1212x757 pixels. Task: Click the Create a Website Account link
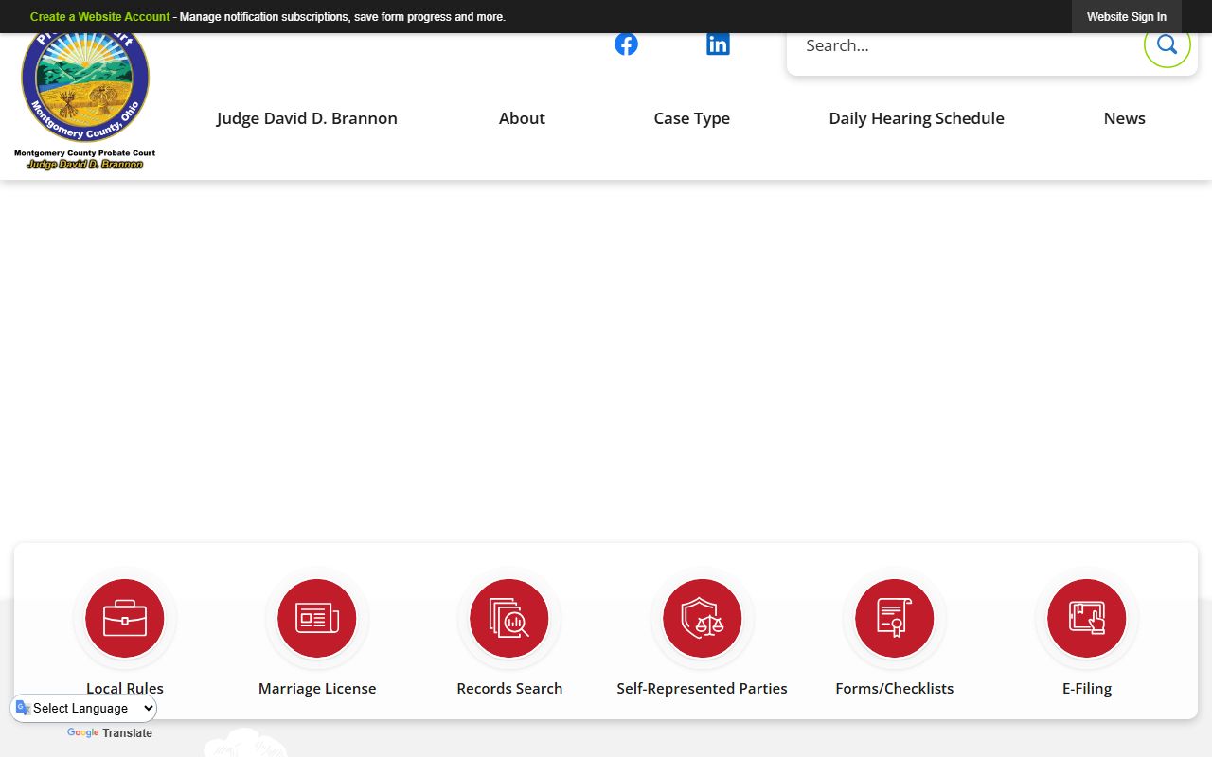coord(99,17)
